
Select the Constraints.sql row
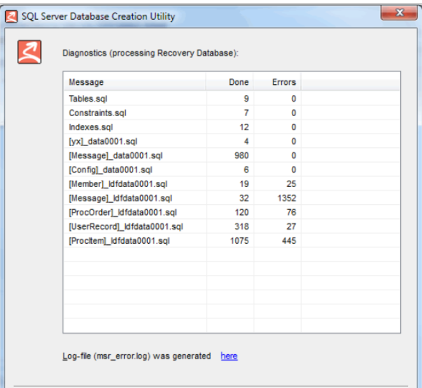tap(232, 113)
